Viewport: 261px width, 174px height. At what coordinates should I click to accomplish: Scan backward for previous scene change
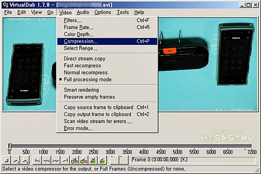click(93, 161)
